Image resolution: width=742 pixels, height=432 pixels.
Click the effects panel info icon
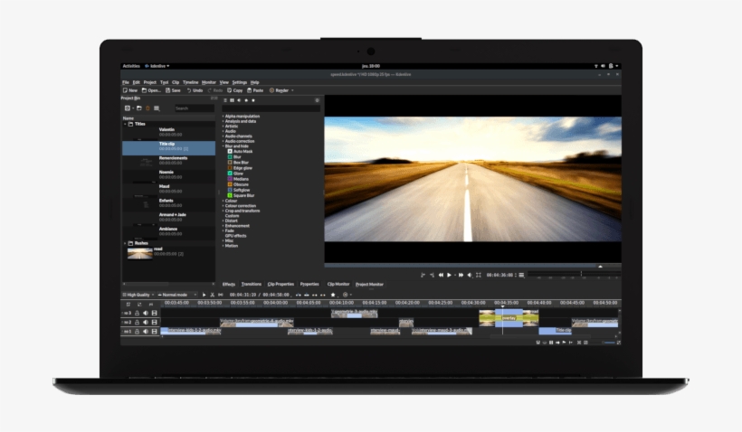(x=317, y=100)
